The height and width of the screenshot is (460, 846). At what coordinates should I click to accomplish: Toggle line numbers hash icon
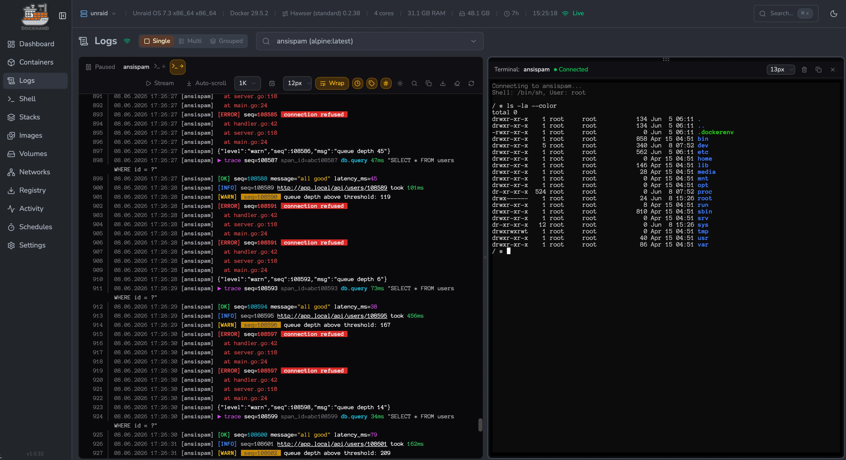click(x=386, y=83)
